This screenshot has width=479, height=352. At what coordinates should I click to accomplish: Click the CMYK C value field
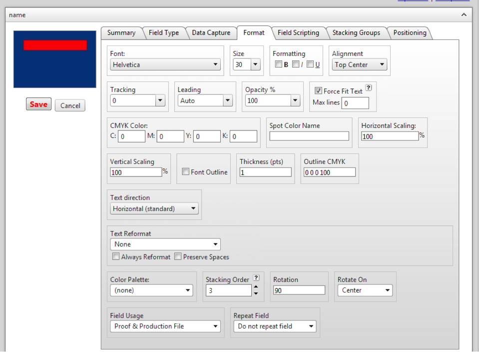coord(132,136)
